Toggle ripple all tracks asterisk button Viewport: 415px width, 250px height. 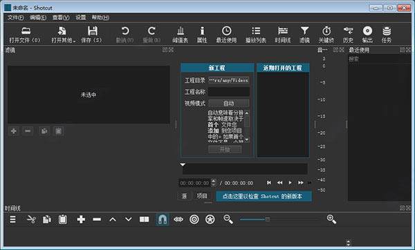click(x=210, y=220)
